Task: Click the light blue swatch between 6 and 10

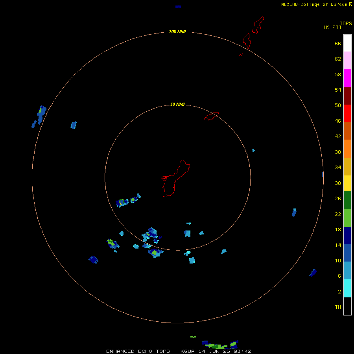Action: [x=347, y=271]
